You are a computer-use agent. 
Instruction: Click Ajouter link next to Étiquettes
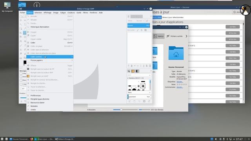click(180, 82)
